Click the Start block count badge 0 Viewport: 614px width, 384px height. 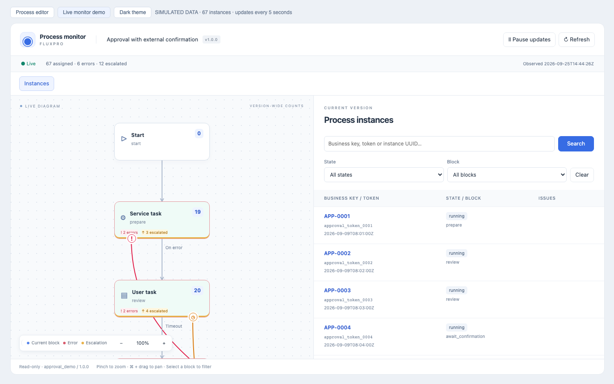point(199,134)
